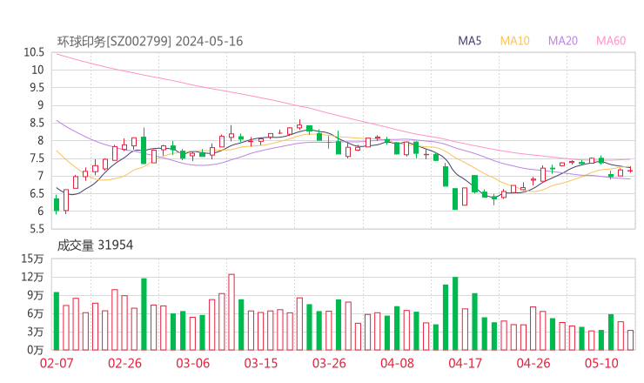Click the 9.5 price axis label
The image size is (644, 383).
point(37,88)
